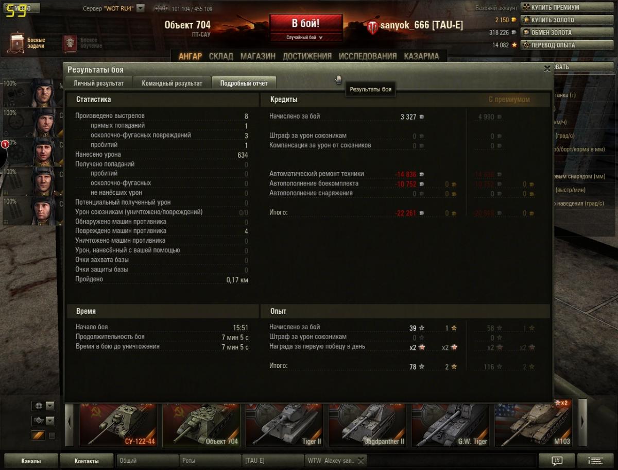This screenshot has width=618, height=470.
Task: Select the Tiger II tank in carousel
Action: [284, 425]
